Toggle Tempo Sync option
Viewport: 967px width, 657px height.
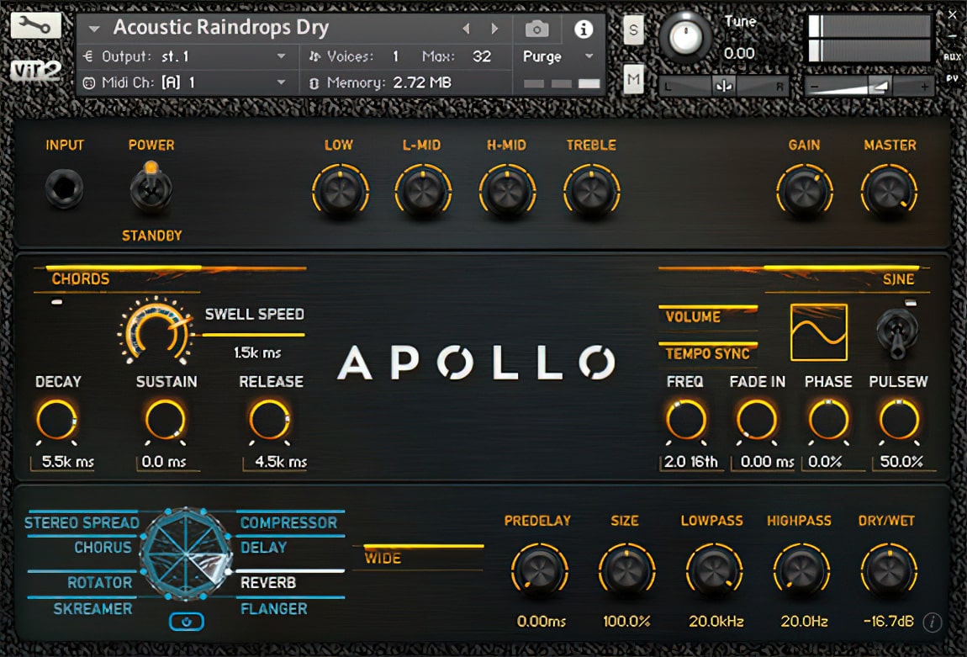pos(708,352)
